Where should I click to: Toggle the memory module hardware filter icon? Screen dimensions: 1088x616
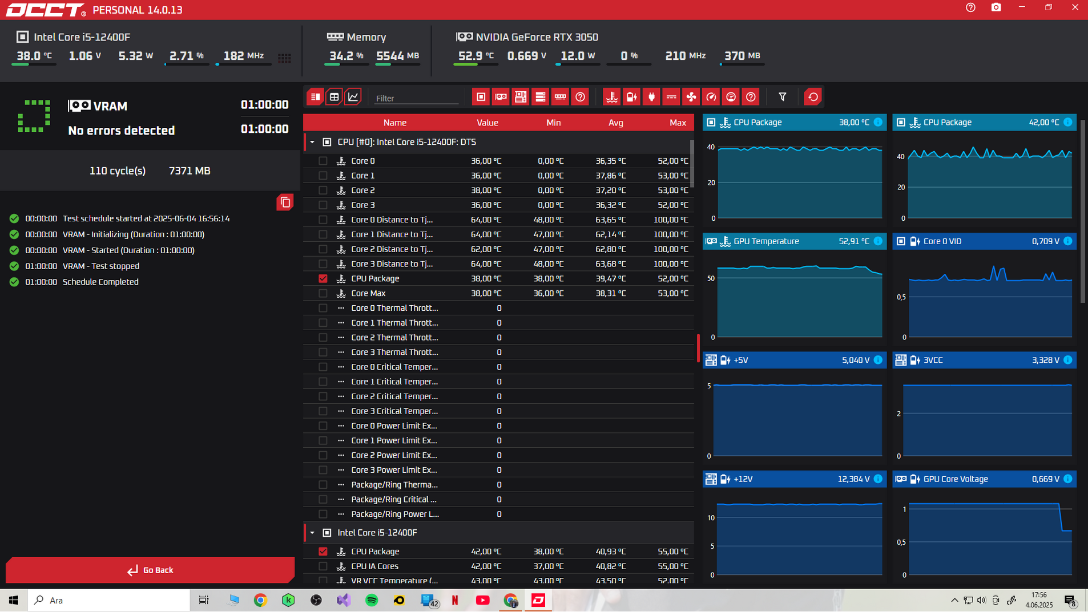561,97
